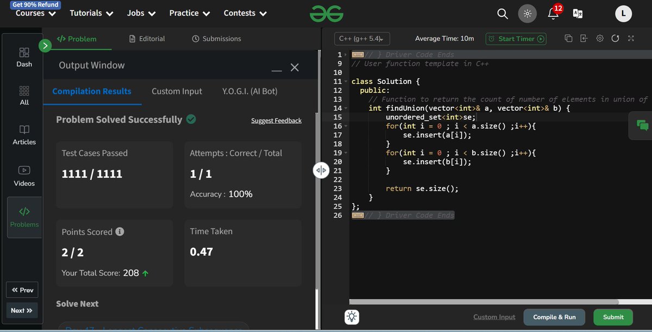The image size is (652, 332).
Task: Open the user profile avatar L
Action: 623,14
